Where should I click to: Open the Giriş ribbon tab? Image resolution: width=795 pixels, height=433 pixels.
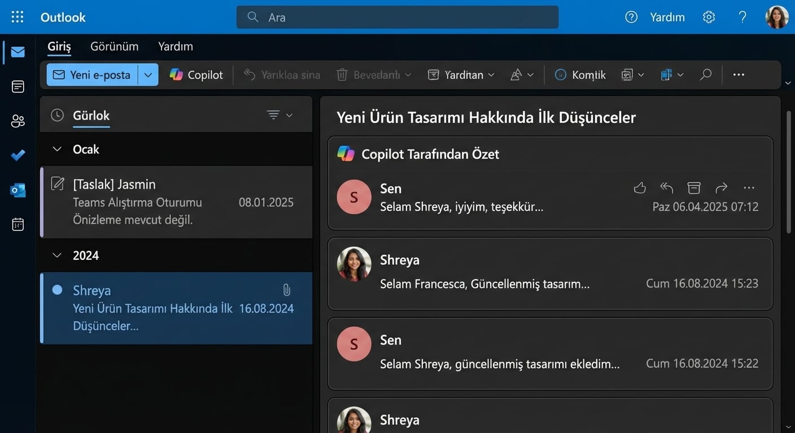pos(59,46)
